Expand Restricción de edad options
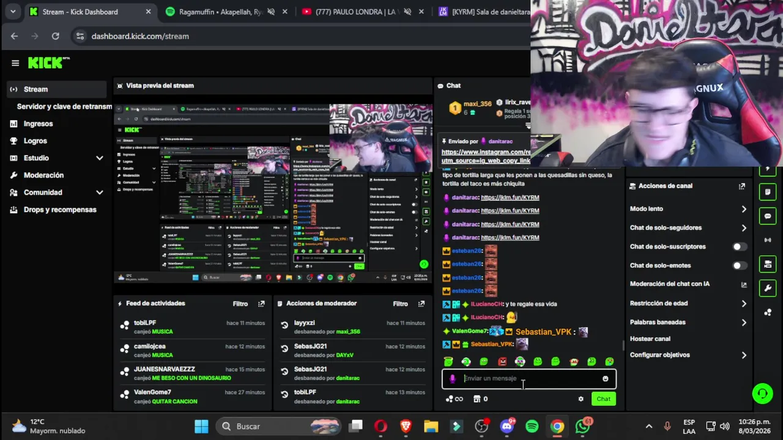The image size is (783, 440). (x=744, y=304)
